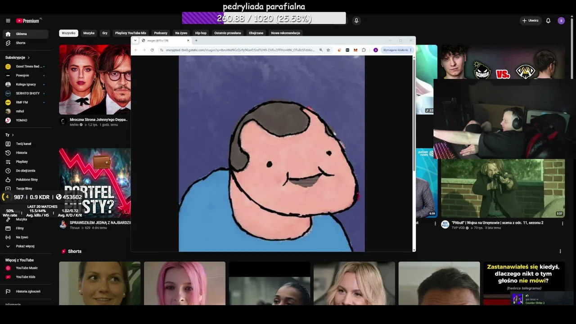Open the browser profile avatar in the popup window
Image resolution: width=576 pixels, height=324 pixels.
pyautogui.click(x=376, y=50)
